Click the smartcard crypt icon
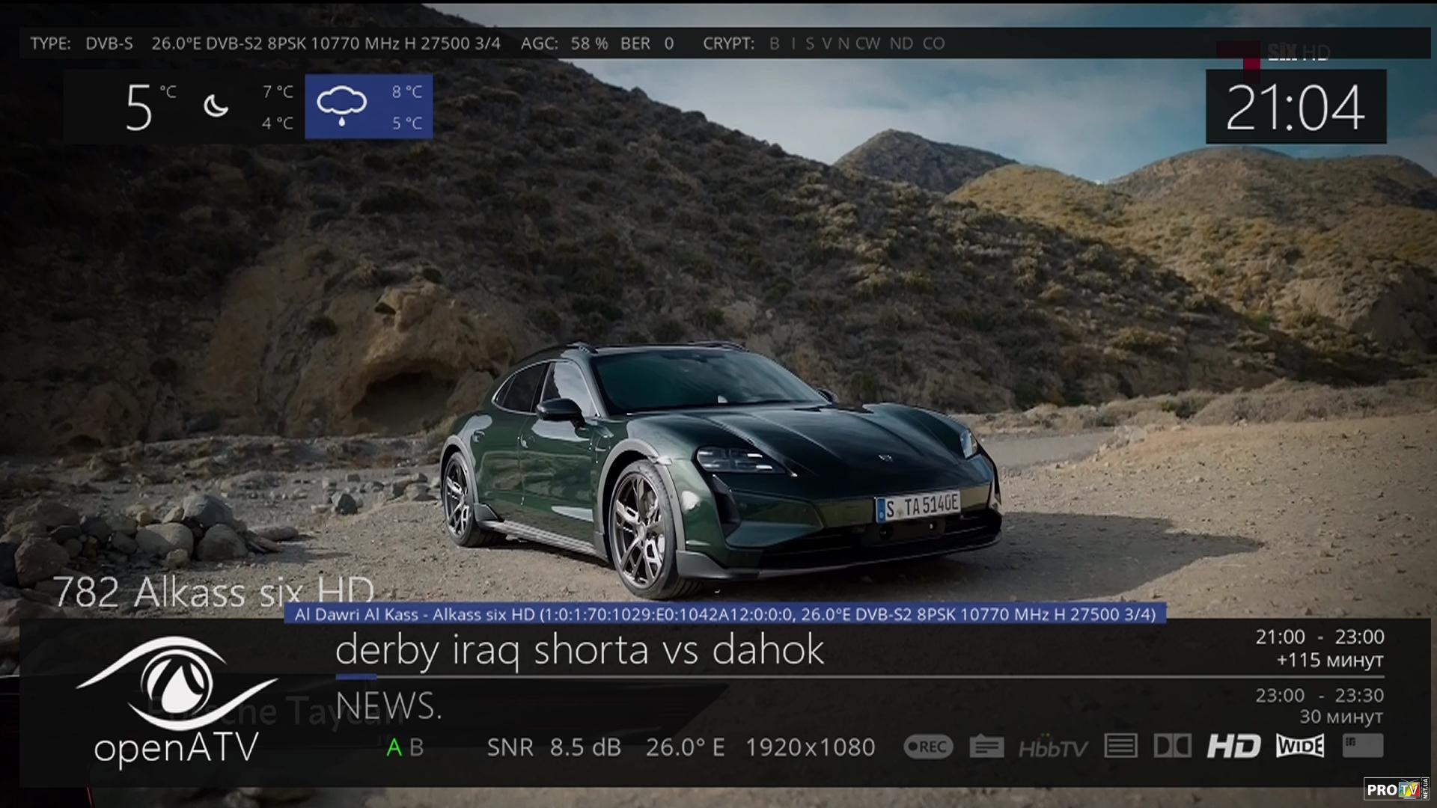Image resolution: width=1437 pixels, height=808 pixels. click(1362, 745)
